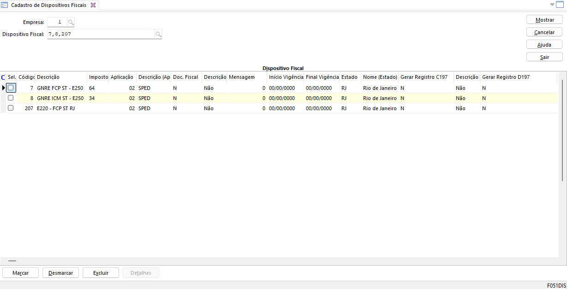Select the GNRE ICM ST - E250 description cell
Screen dimensions: 567x289
coord(61,98)
